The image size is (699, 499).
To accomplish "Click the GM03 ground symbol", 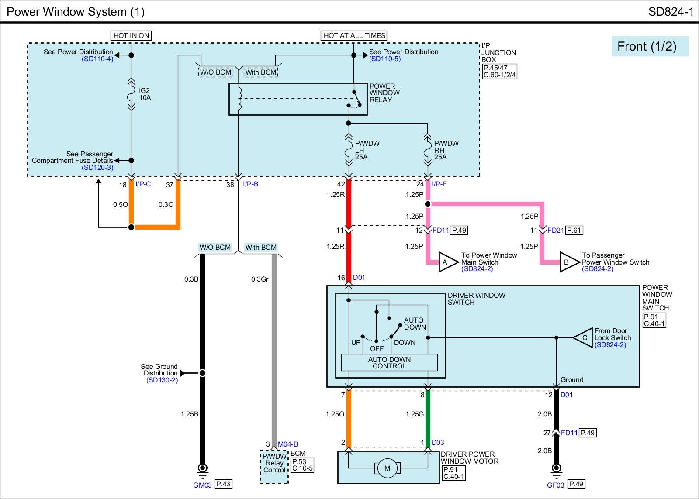I will (202, 469).
